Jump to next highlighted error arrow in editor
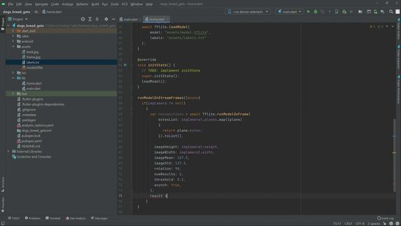 393,26
